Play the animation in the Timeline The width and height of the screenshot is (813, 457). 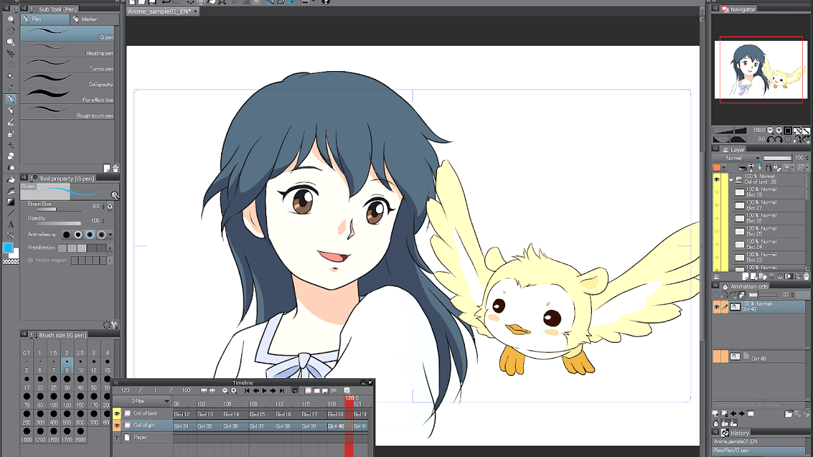tap(264, 390)
